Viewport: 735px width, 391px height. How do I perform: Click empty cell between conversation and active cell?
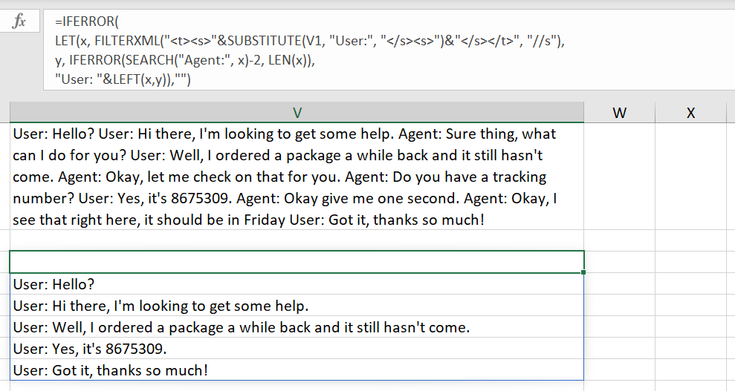(297, 240)
